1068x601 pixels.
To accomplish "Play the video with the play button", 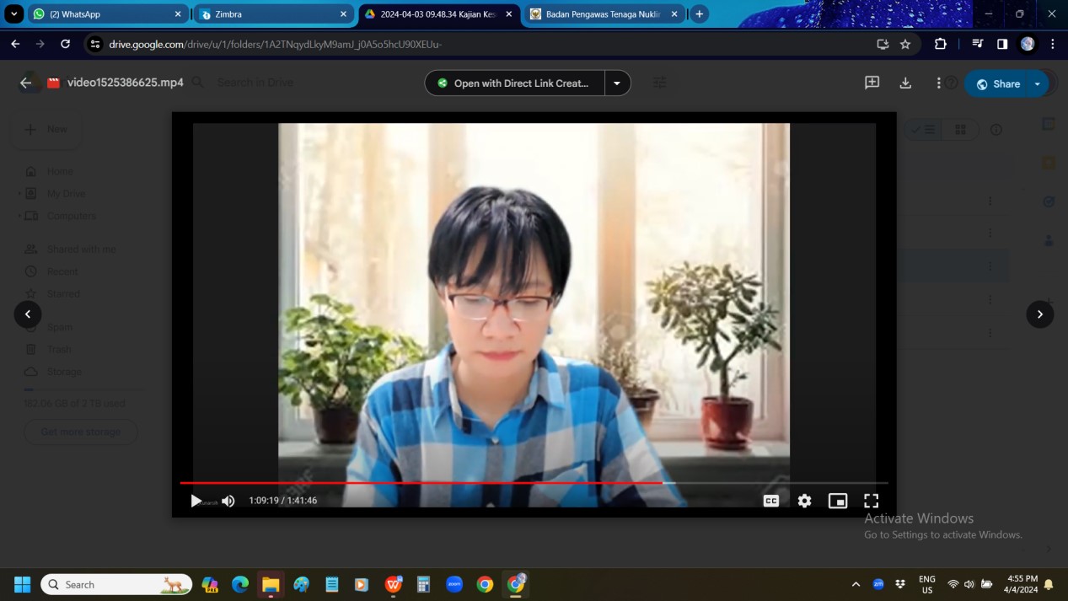I will coord(196,501).
